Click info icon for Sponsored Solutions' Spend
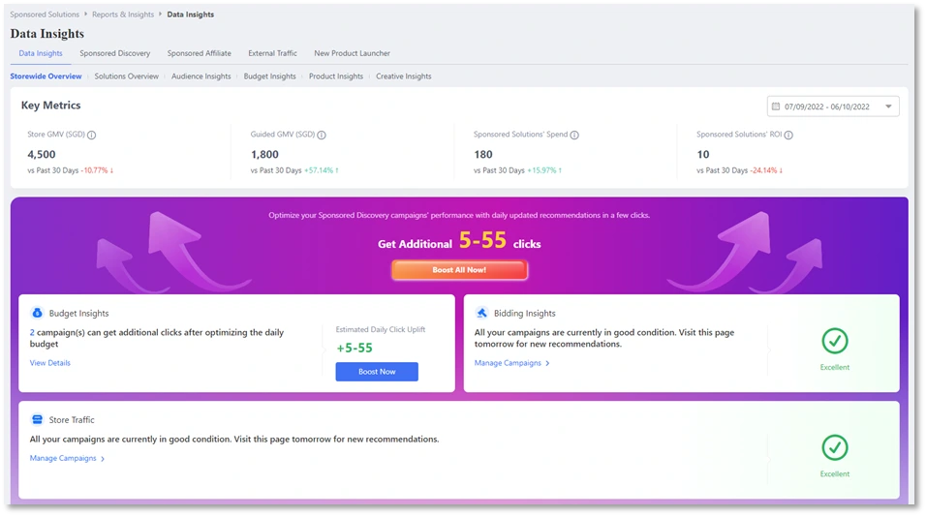The image size is (927, 517). (574, 136)
